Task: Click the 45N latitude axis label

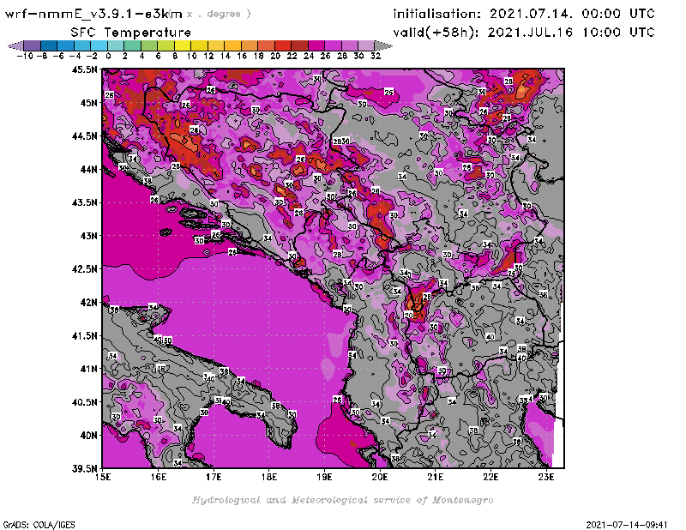Action: click(88, 102)
